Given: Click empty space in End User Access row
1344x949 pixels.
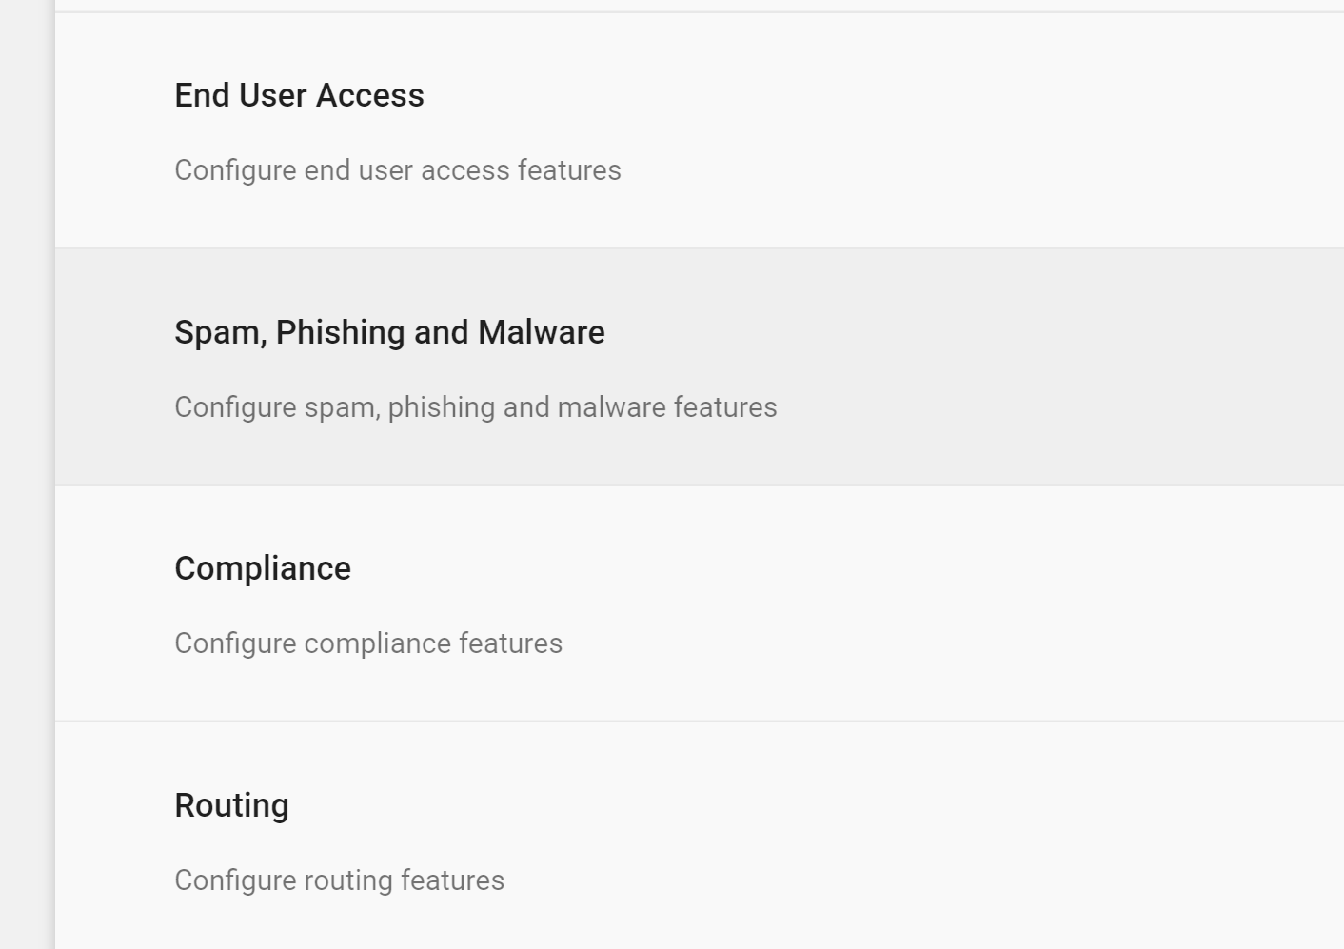Looking at the screenshot, I should tap(952, 130).
